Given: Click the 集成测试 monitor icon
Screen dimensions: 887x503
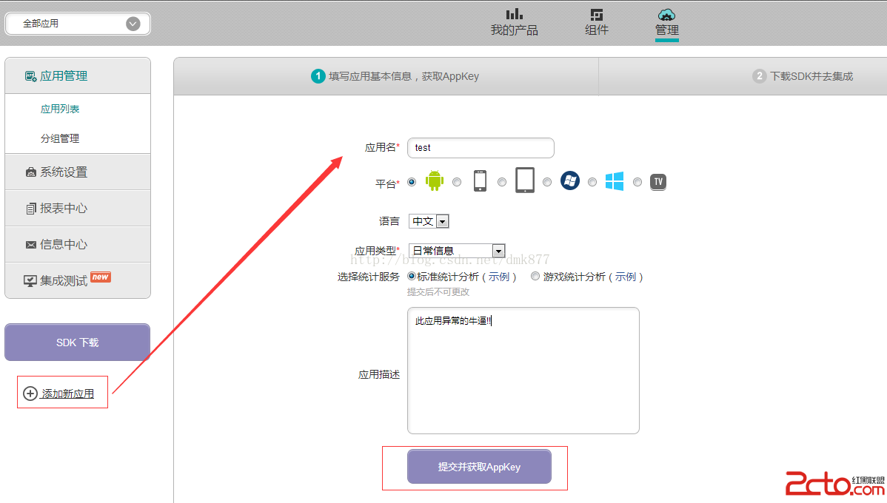Looking at the screenshot, I should tap(30, 281).
